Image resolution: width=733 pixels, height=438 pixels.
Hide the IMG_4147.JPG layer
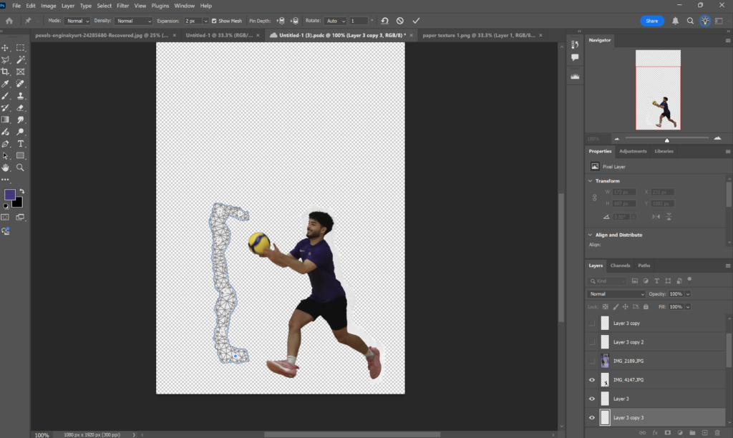pyautogui.click(x=591, y=380)
